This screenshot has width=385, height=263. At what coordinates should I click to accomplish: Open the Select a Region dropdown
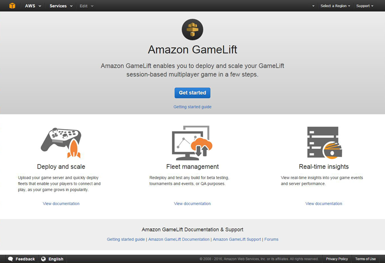tap(335, 6)
